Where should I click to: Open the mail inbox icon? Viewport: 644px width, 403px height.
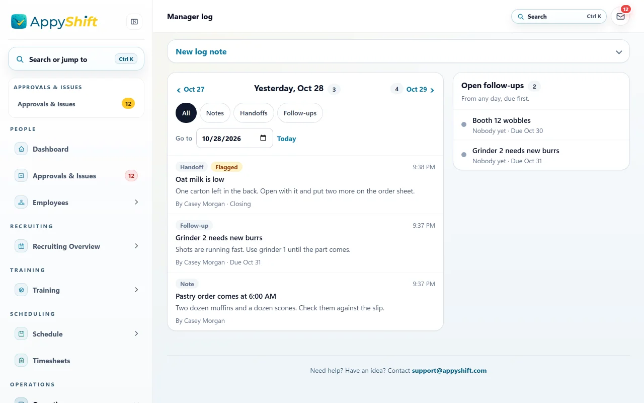pyautogui.click(x=620, y=17)
